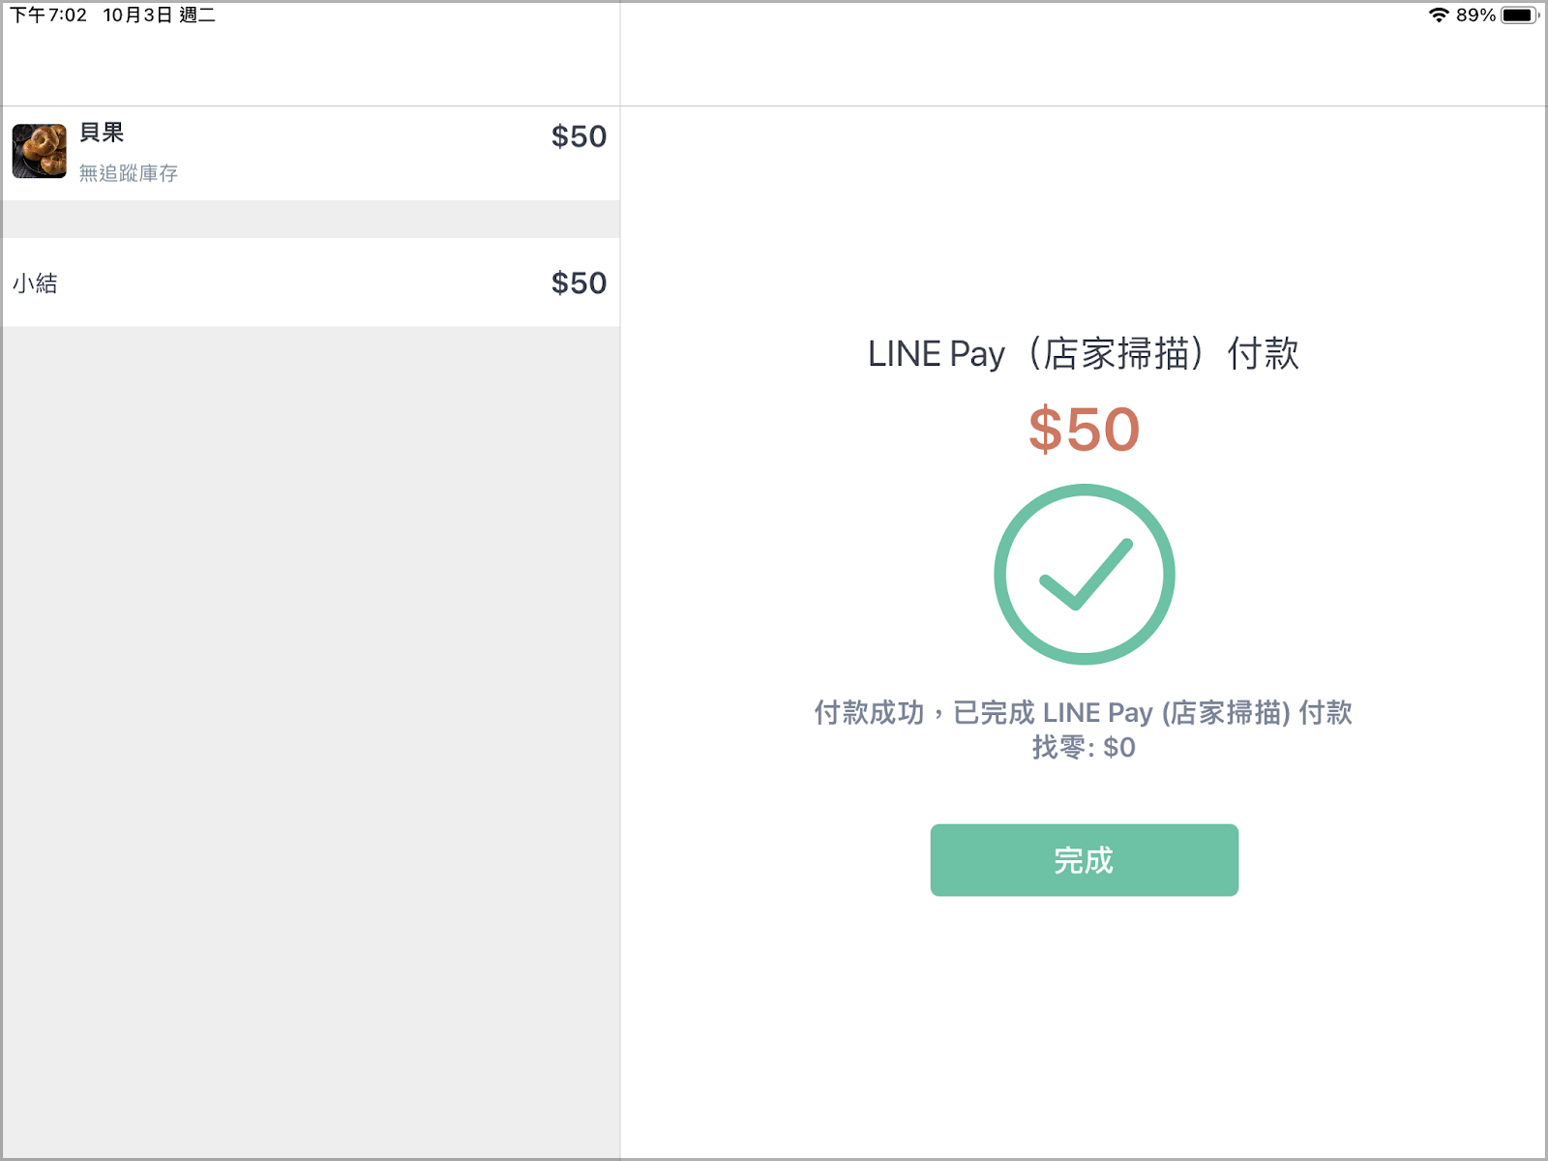Click the 89% battery percentage
Screen dimensions: 1548x1161
click(x=1475, y=15)
